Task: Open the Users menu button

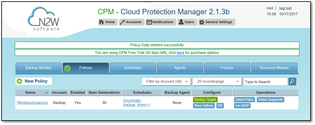Action: point(187,22)
